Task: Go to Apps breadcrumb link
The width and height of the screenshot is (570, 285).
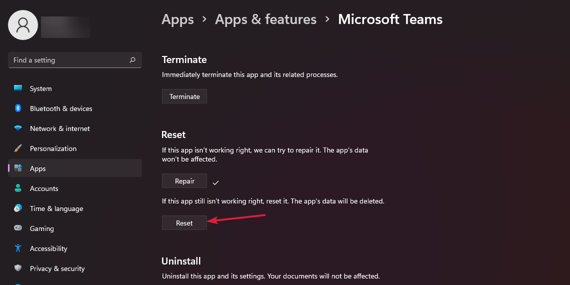Action: click(x=177, y=19)
